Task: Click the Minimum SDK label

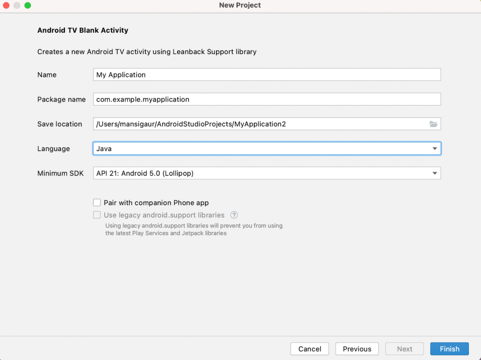Action: coord(61,173)
